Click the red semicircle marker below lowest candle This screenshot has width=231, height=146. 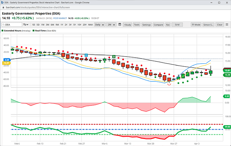point(169,84)
